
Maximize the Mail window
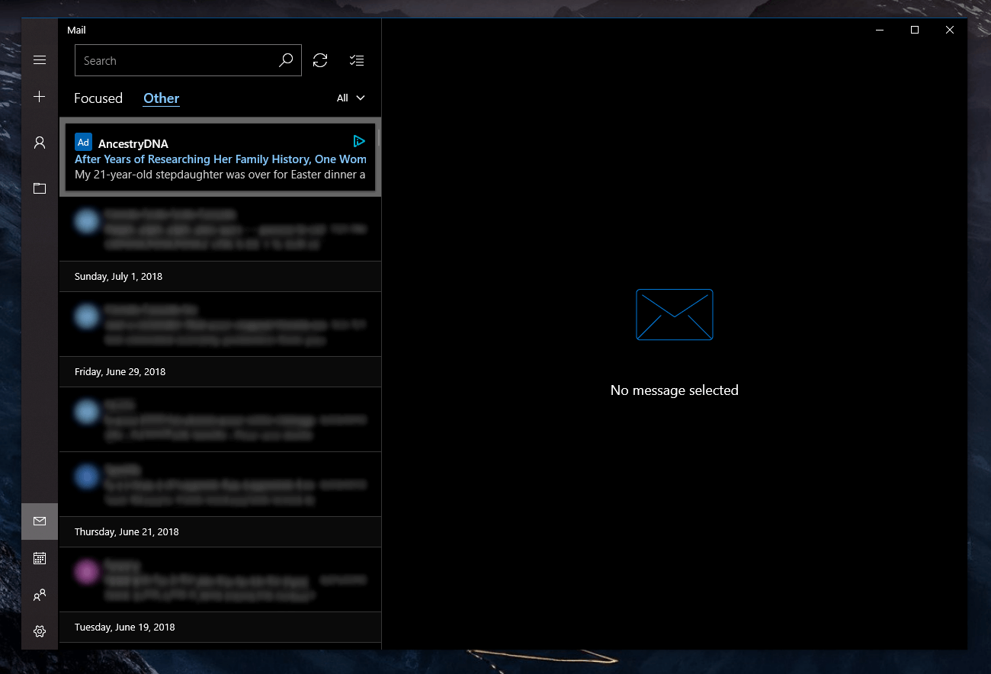[915, 30]
